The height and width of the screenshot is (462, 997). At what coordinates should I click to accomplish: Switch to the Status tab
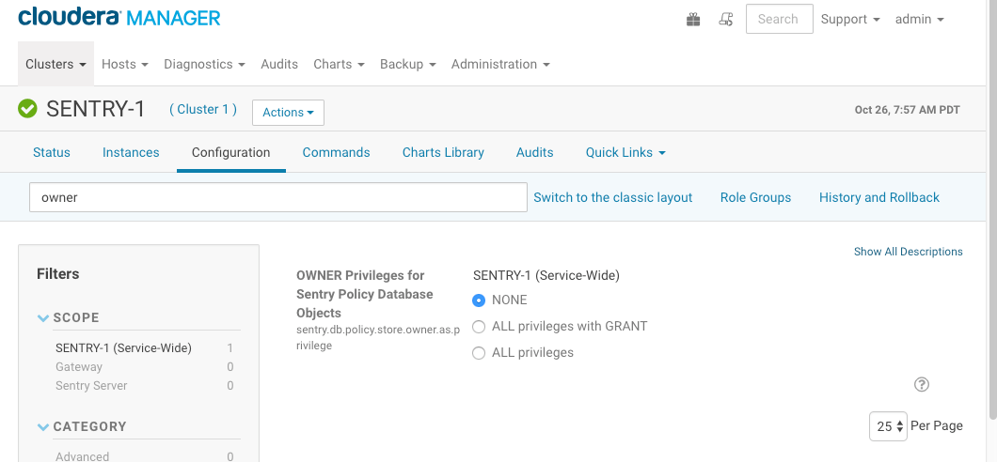pos(52,152)
